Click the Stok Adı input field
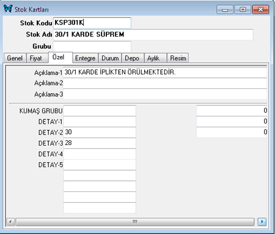Image resolution: width=275 pixels, height=234 pixels. click(153, 35)
